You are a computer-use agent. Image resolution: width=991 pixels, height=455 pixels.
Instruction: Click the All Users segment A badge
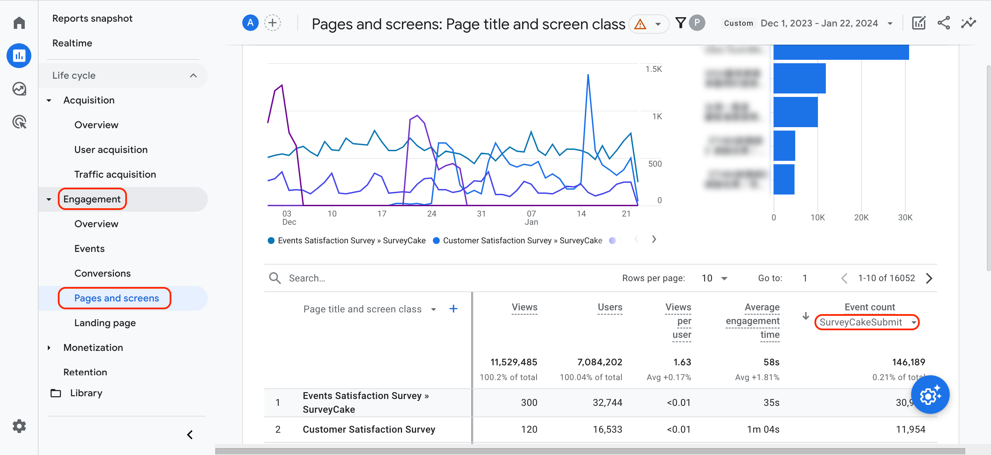(x=250, y=23)
